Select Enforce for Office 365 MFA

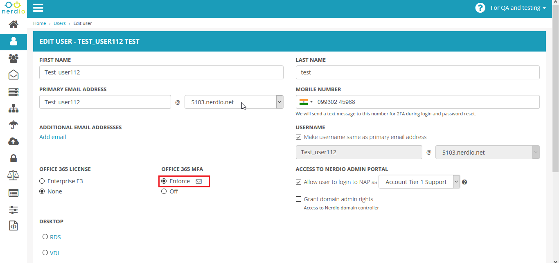click(164, 181)
